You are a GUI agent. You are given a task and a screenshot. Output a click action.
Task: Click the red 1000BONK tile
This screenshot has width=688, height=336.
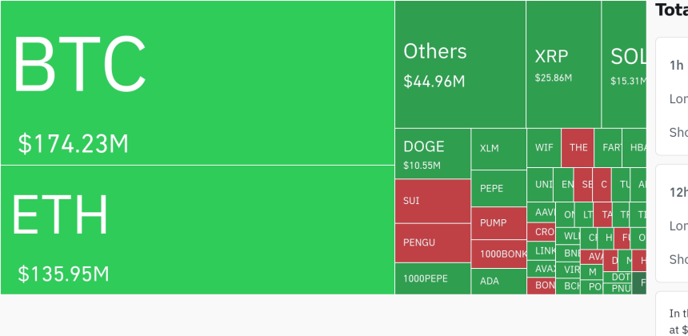pos(498,254)
